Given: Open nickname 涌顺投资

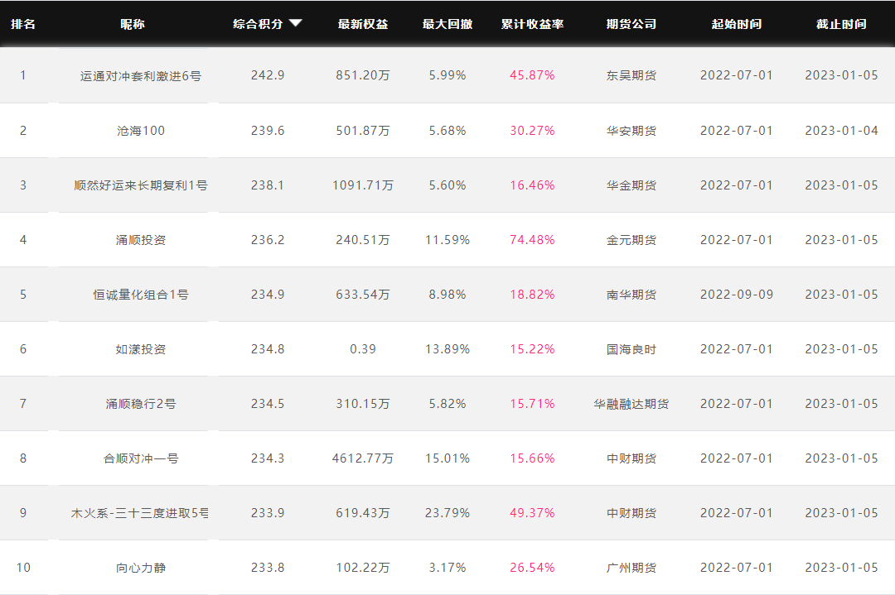Looking at the screenshot, I should (140, 240).
